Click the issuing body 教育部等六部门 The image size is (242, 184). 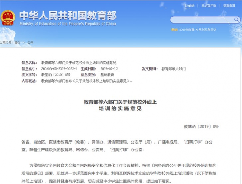174,69
